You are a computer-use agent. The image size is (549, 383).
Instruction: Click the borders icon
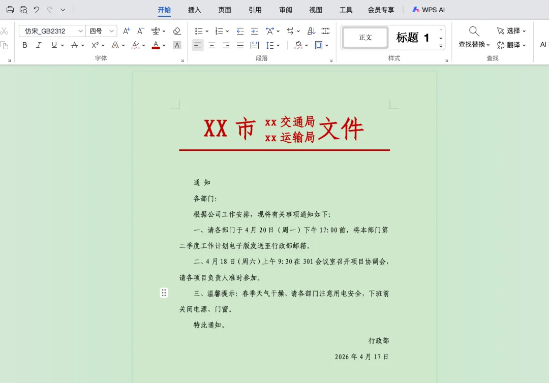click(x=319, y=45)
